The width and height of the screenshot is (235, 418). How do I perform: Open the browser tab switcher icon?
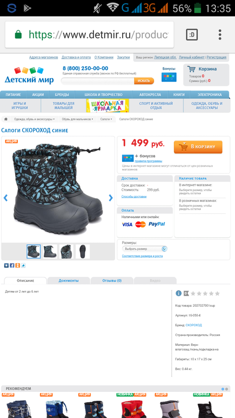point(192,35)
